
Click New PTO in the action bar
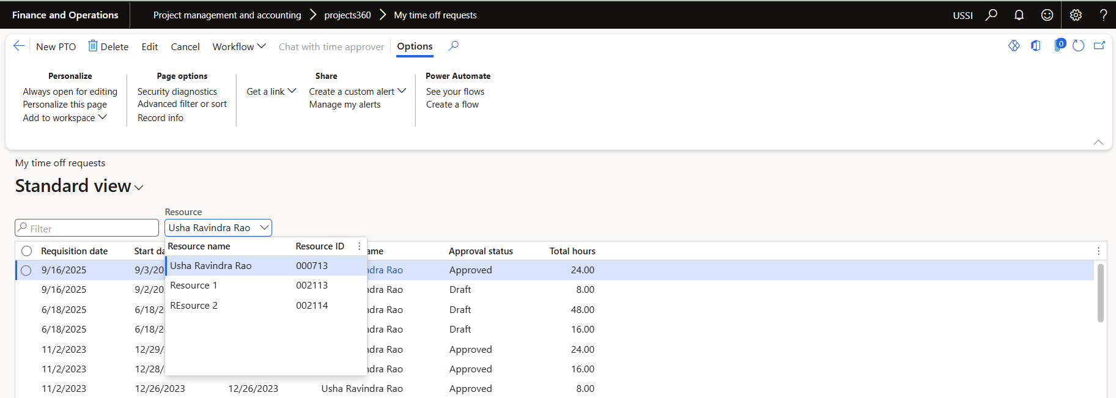click(56, 46)
